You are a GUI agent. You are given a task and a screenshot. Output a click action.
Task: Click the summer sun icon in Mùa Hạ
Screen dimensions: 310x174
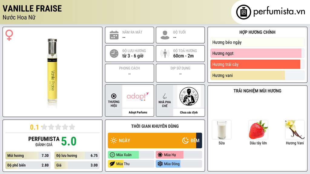pyautogui.click(x=160, y=155)
